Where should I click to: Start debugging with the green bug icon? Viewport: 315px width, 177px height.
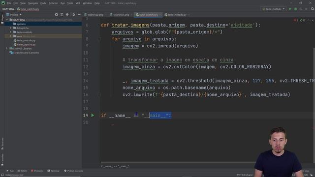point(295,9)
